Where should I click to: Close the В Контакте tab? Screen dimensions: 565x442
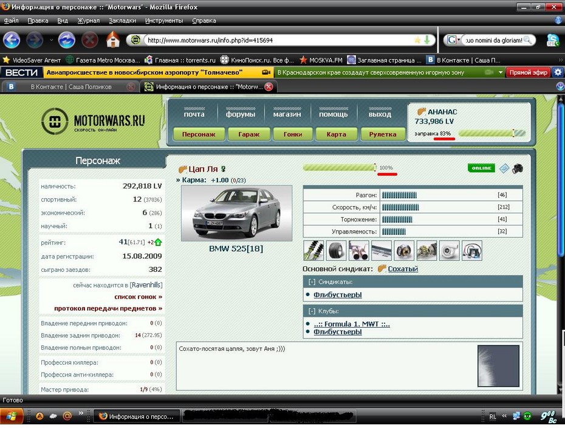point(131,86)
